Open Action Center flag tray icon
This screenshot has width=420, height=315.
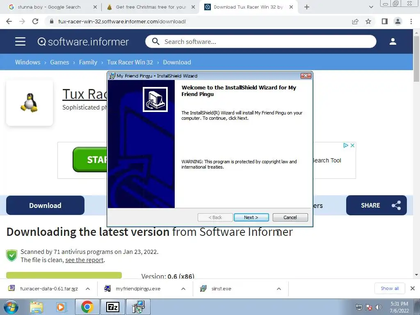(x=369, y=307)
